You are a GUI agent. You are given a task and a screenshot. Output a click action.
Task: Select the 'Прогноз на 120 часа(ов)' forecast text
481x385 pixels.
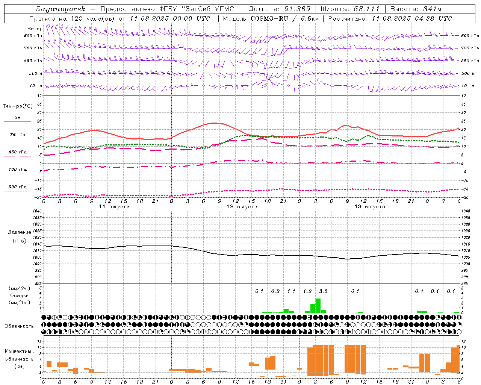click(x=72, y=18)
